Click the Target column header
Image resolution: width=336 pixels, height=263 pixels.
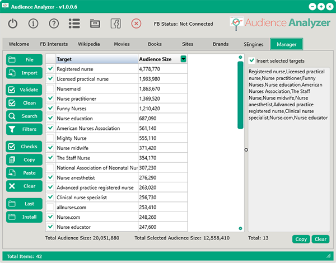click(97, 59)
